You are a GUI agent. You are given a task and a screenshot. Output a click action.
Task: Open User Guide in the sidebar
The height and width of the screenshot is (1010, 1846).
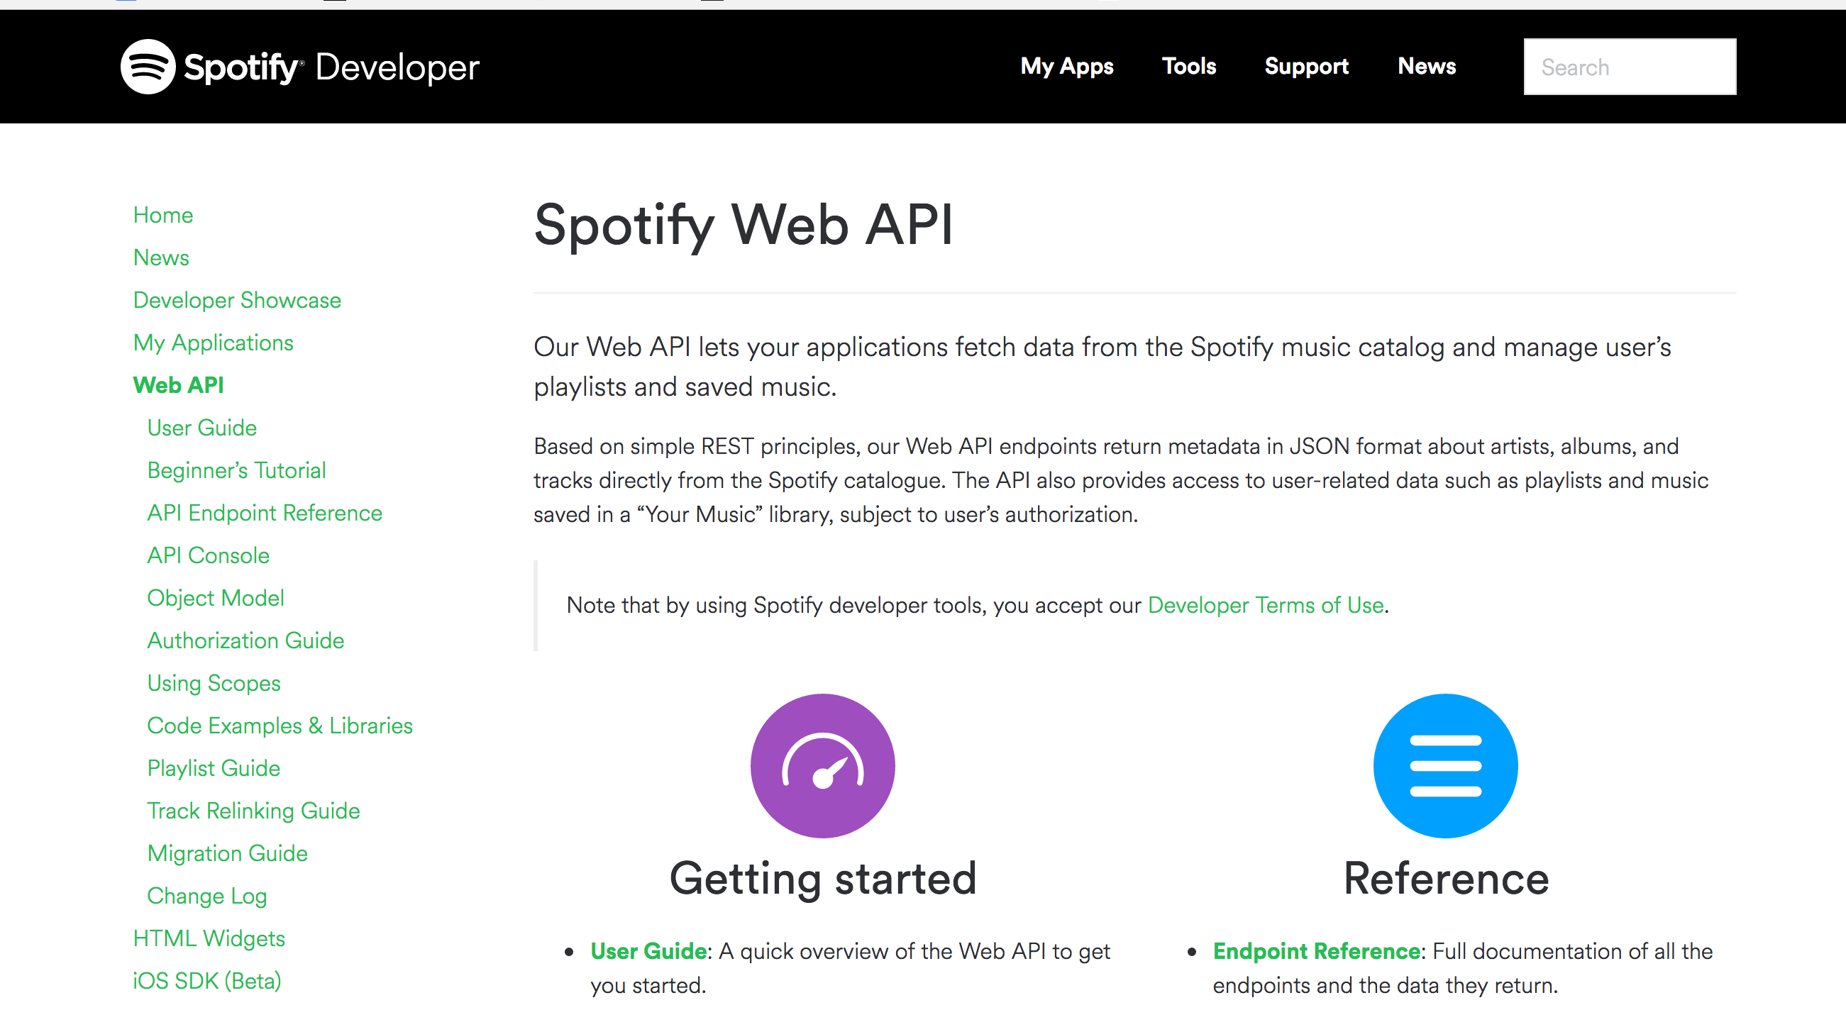(x=202, y=428)
